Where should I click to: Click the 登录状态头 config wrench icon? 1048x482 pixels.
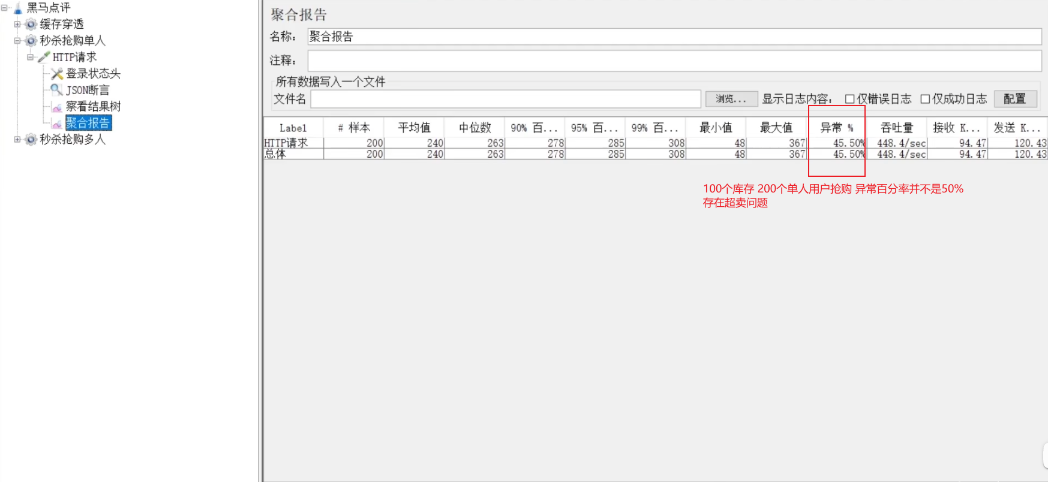tap(57, 74)
